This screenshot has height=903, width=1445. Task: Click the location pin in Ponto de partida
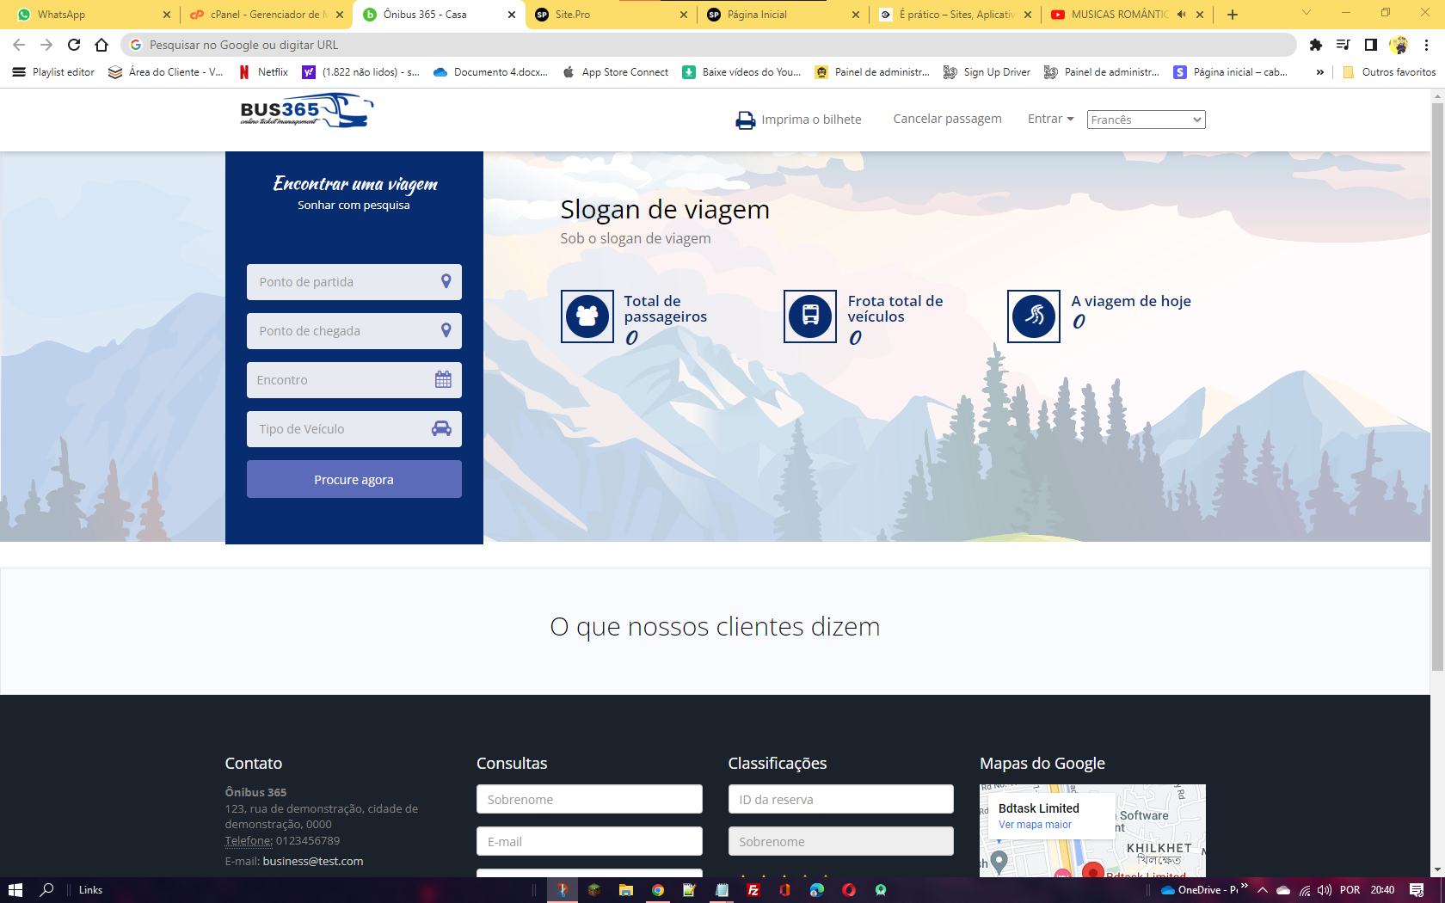(x=446, y=281)
